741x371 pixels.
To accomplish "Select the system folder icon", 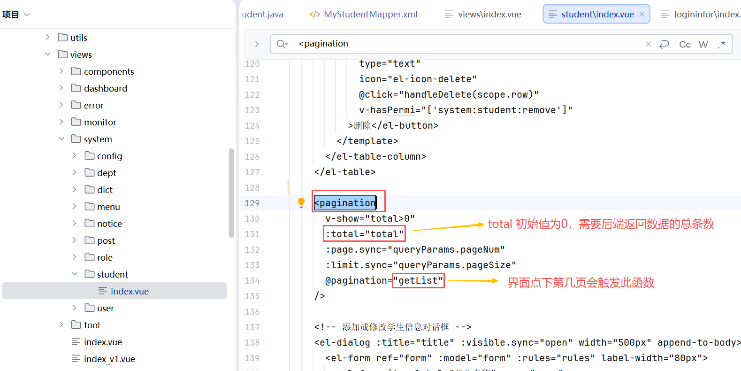I will [76, 139].
